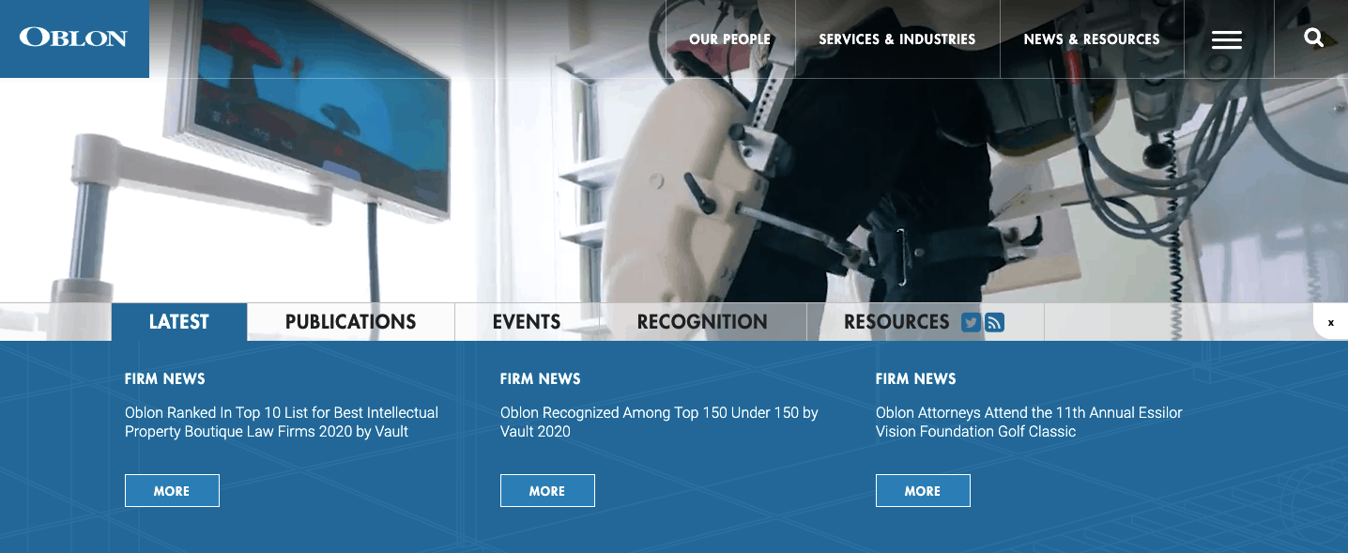This screenshot has height=553, width=1348.
Task: Switch to the Recognition tab
Action: pos(702,322)
